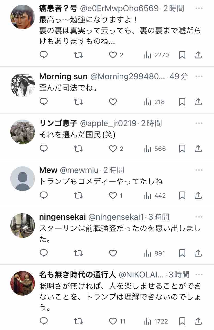The height and width of the screenshot is (330, 214).
Task: Share the ningensekai tweet
Action: pos(198,253)
